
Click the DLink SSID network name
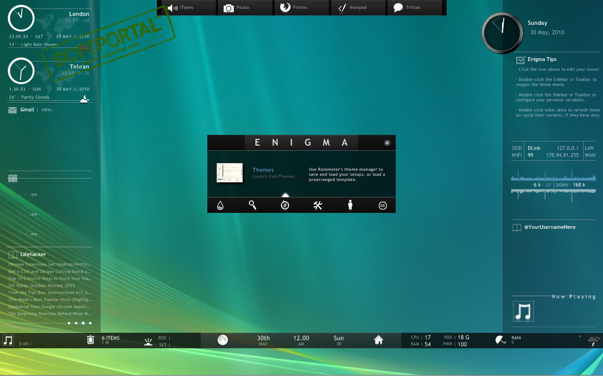point(534,148)
